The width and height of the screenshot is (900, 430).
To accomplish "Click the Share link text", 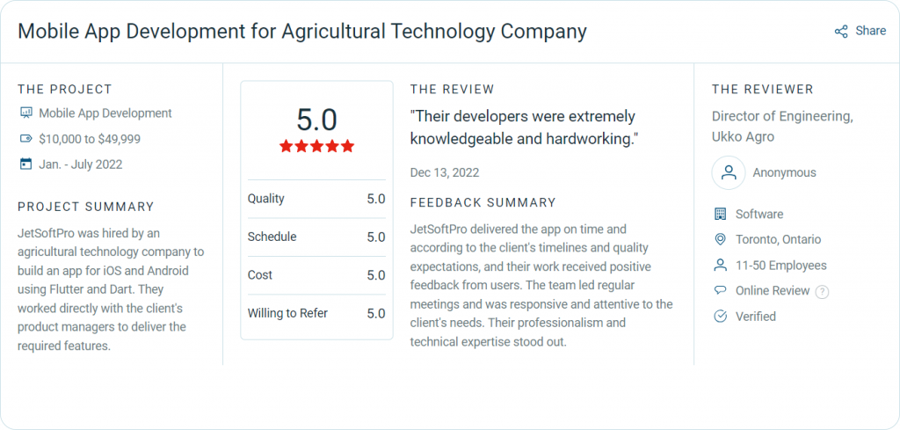I will pos(871,31).
